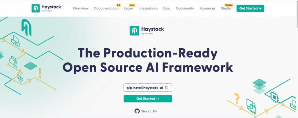Open the GitHub icon next to Stars
Image resolution: width=298 pixels, height=118 pixels.
pos(137,111)
